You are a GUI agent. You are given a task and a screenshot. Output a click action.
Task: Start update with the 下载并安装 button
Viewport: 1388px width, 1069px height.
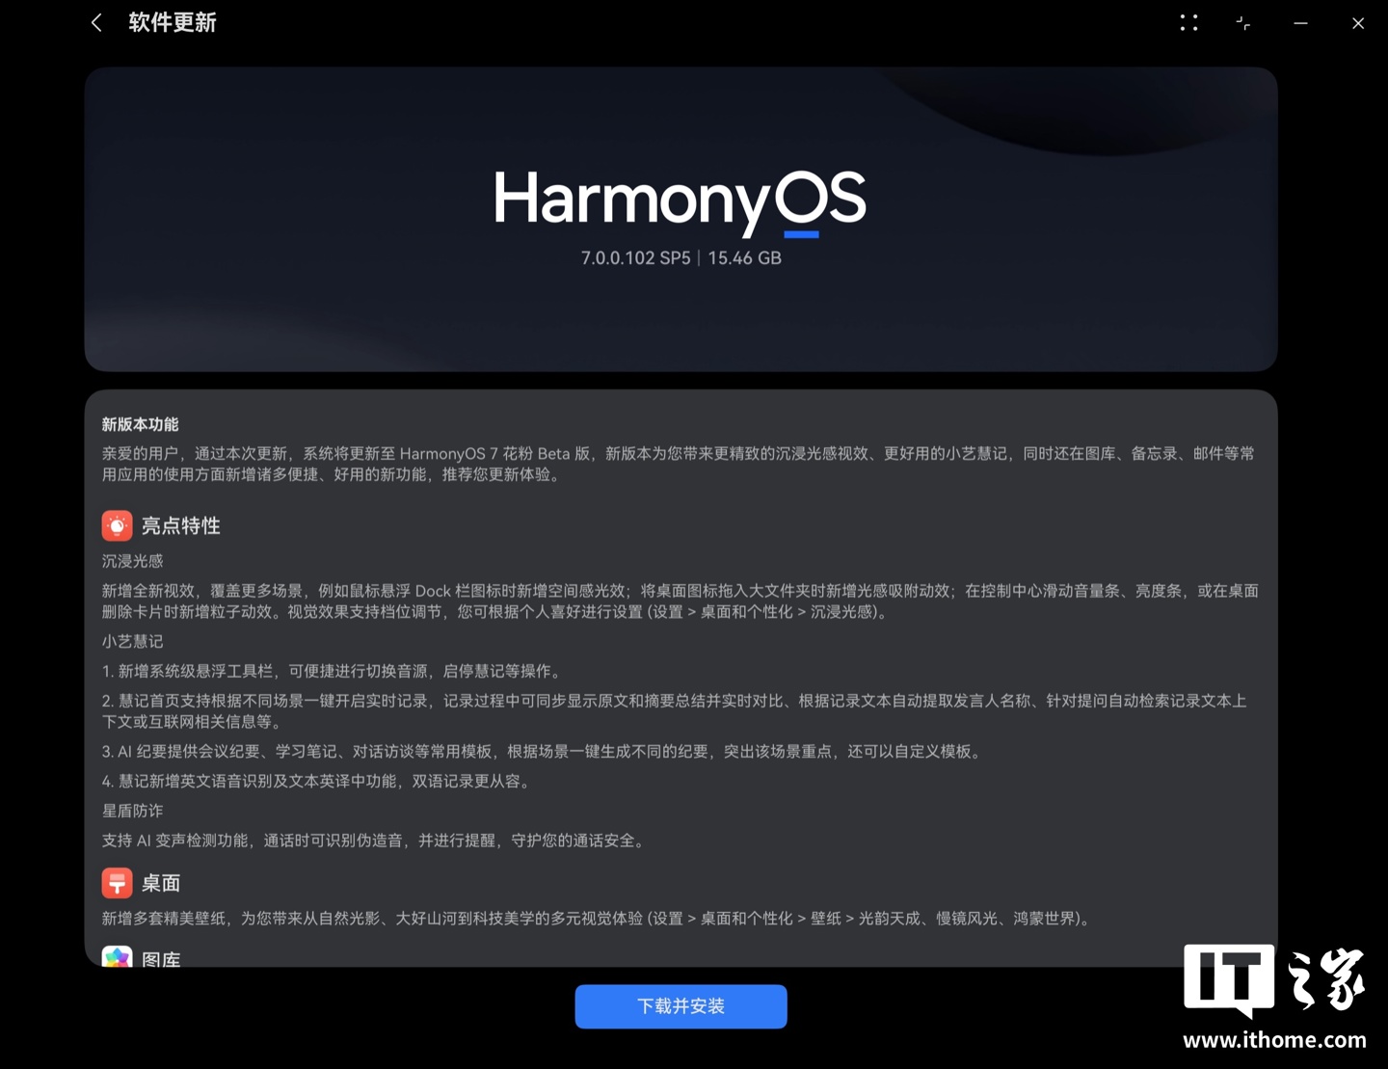pyautogui.click(x=681, y=1006)
